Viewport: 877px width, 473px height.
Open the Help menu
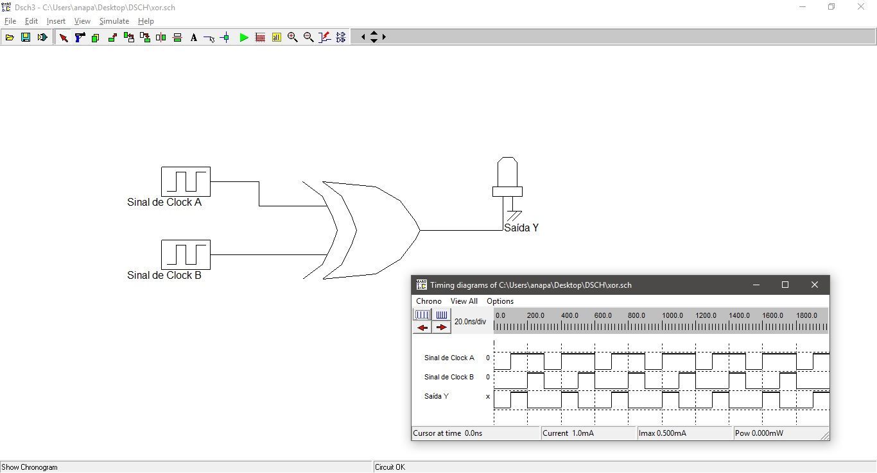point(146,21)
